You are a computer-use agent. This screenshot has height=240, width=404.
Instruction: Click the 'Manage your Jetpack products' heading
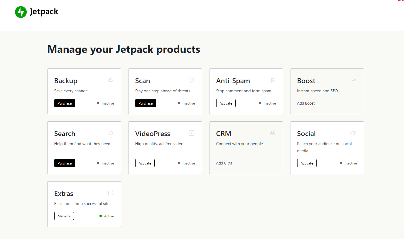tap(124, 49)
